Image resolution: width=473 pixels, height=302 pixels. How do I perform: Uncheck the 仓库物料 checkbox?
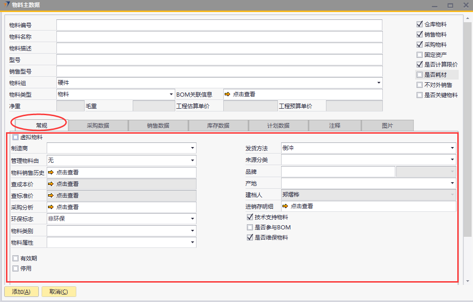pyautogui.click(x=419, y=25)
